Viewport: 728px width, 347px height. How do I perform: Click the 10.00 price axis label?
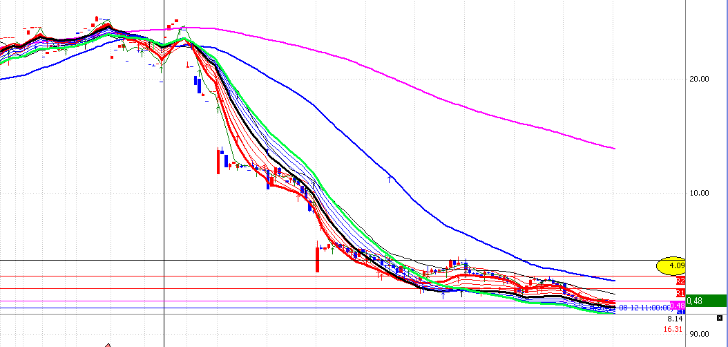click(700, 193)
